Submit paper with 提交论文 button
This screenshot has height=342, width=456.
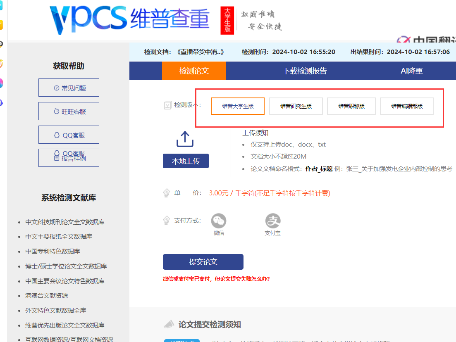[203, 262]
